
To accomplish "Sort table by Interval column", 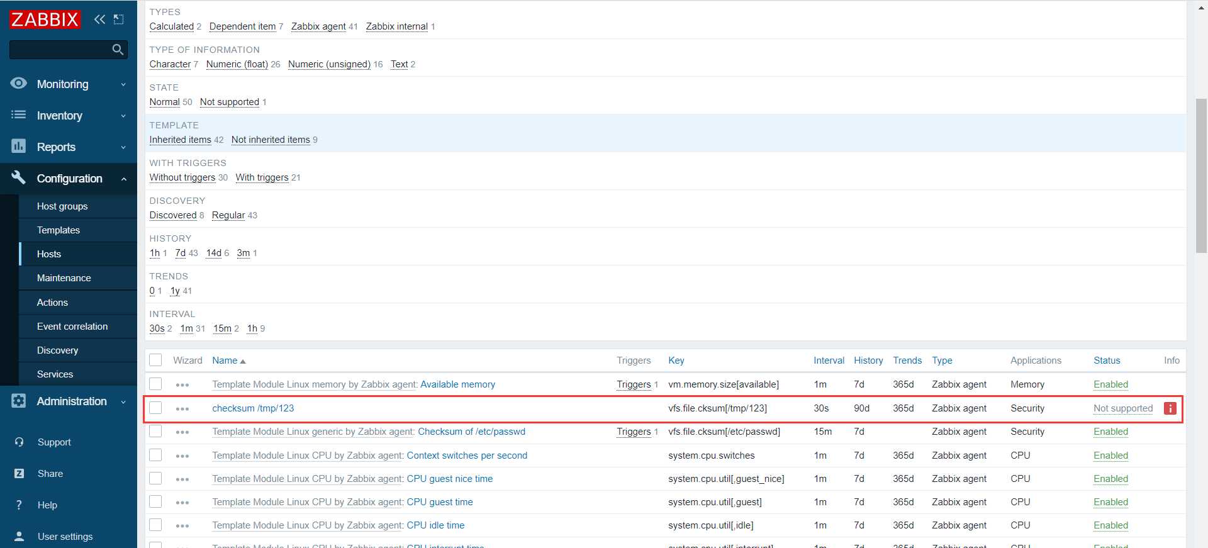I will pos(829,361).
